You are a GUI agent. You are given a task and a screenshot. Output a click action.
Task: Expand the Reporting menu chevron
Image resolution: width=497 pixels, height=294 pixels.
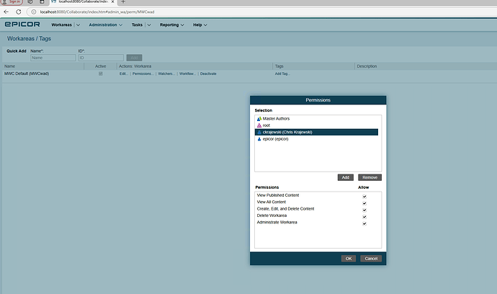pos(182,24)
